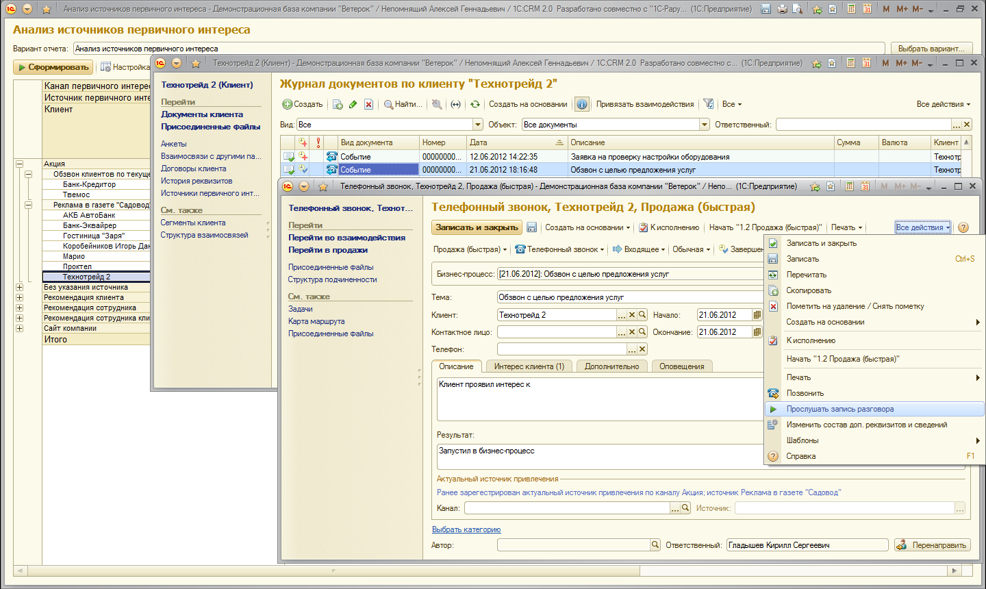986x589 pixels.
Task: Open the Выбрать категорию link
Action: coord(466,529)
